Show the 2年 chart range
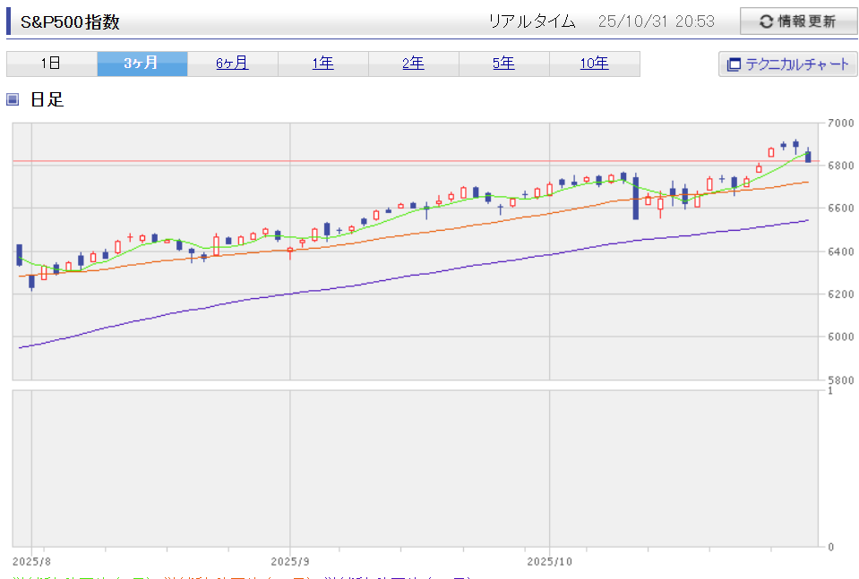Viewport: 859px width, 579px height. pyautogui.click(x=413, y=64)
